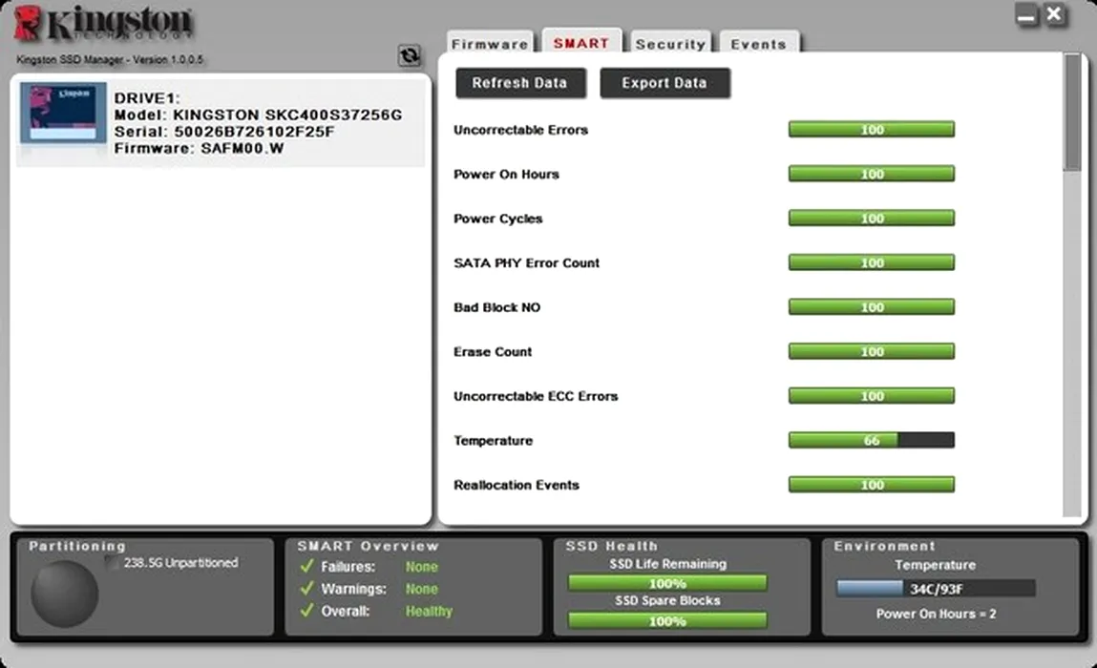Screen dimensions: 1097x668
Task: Click the SSD Life Remaining progress bar
Action: pyautogui.click(x=667, y=583)
